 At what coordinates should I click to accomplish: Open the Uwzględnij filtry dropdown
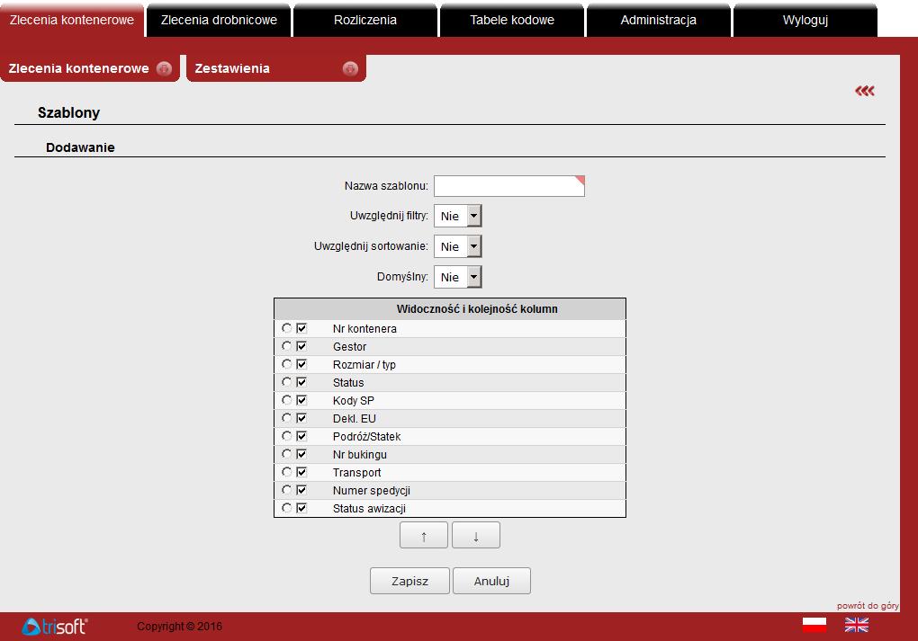(x=458, y=216)
